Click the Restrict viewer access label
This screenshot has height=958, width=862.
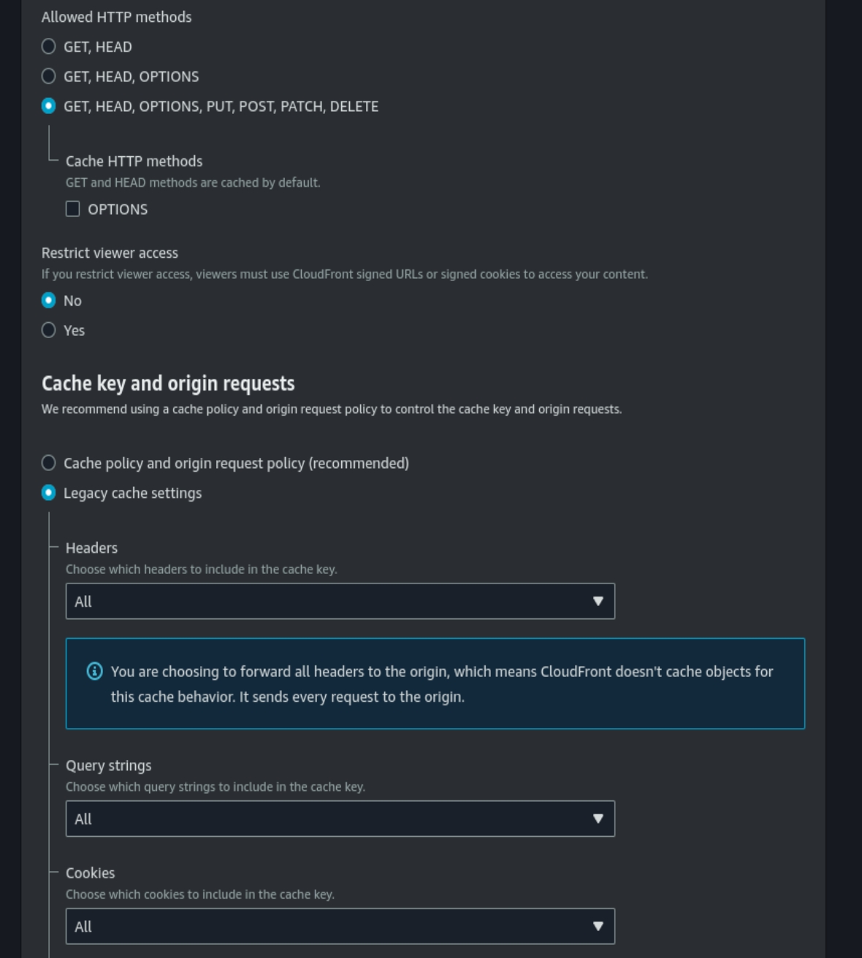(x=110, y=253)
